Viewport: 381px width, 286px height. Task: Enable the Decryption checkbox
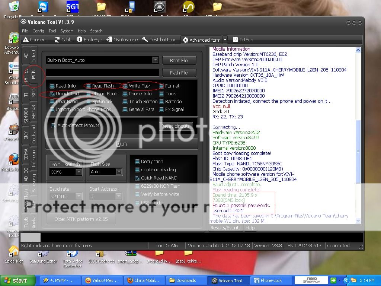137,162
